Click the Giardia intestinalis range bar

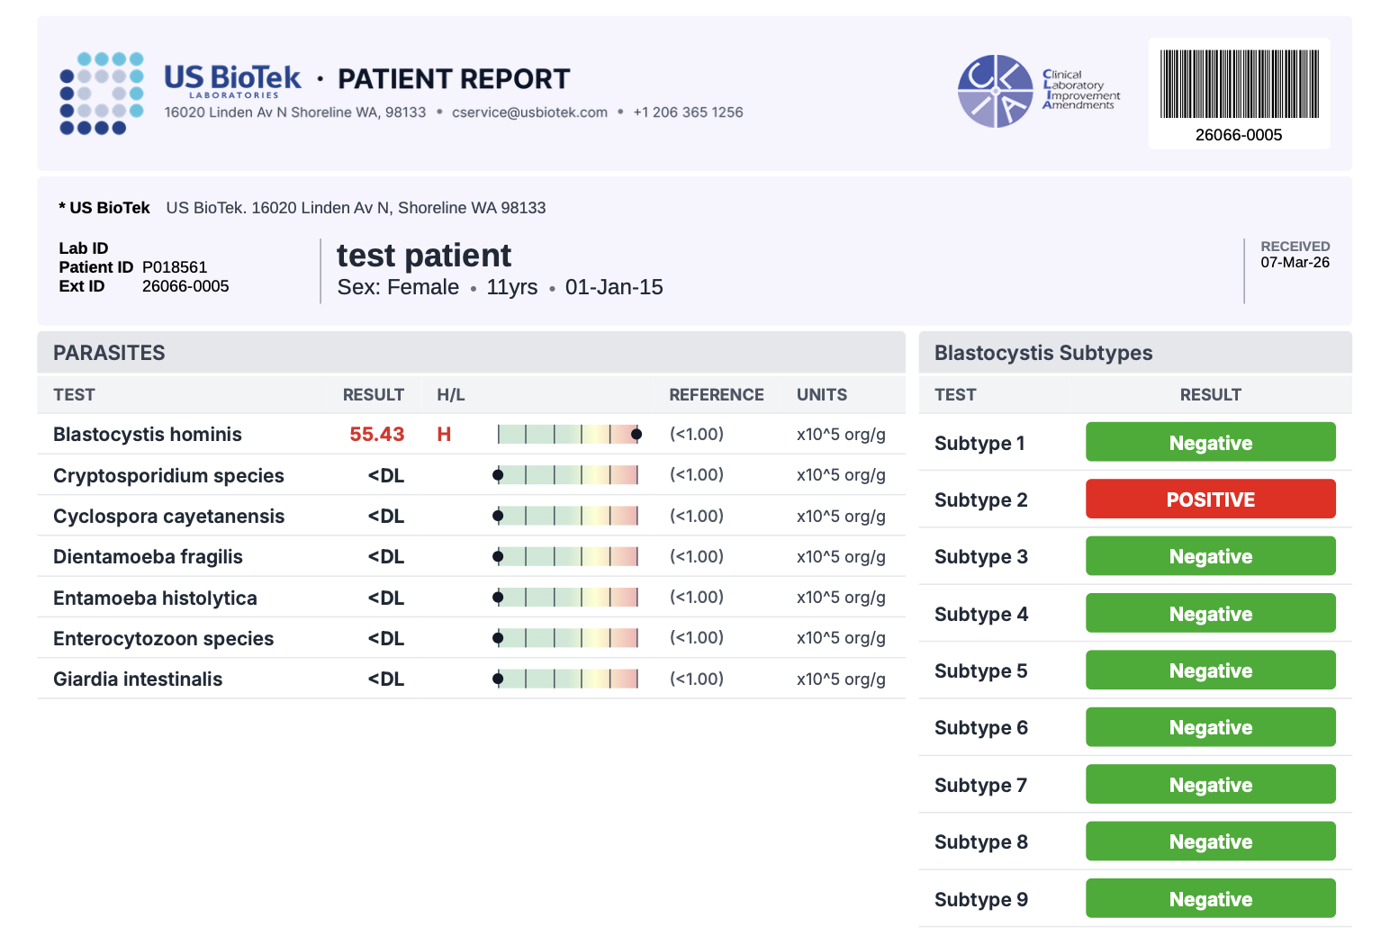click(x=567, y=679)
